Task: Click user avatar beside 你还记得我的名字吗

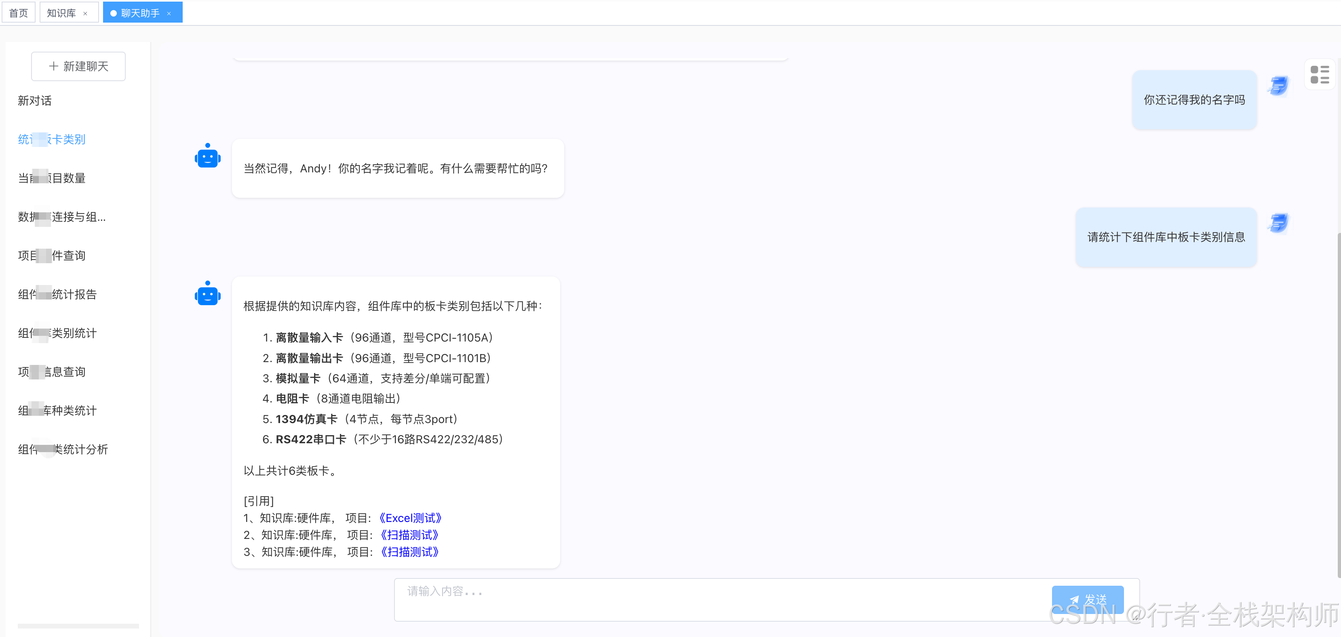Action: tap(1278, 85)
